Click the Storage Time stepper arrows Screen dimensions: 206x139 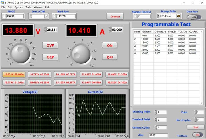[x=135, y=16]
